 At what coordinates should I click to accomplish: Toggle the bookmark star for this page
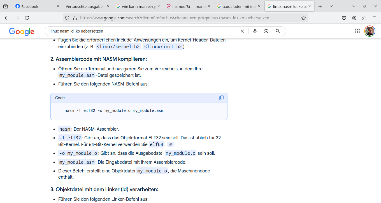pos(304,18)
